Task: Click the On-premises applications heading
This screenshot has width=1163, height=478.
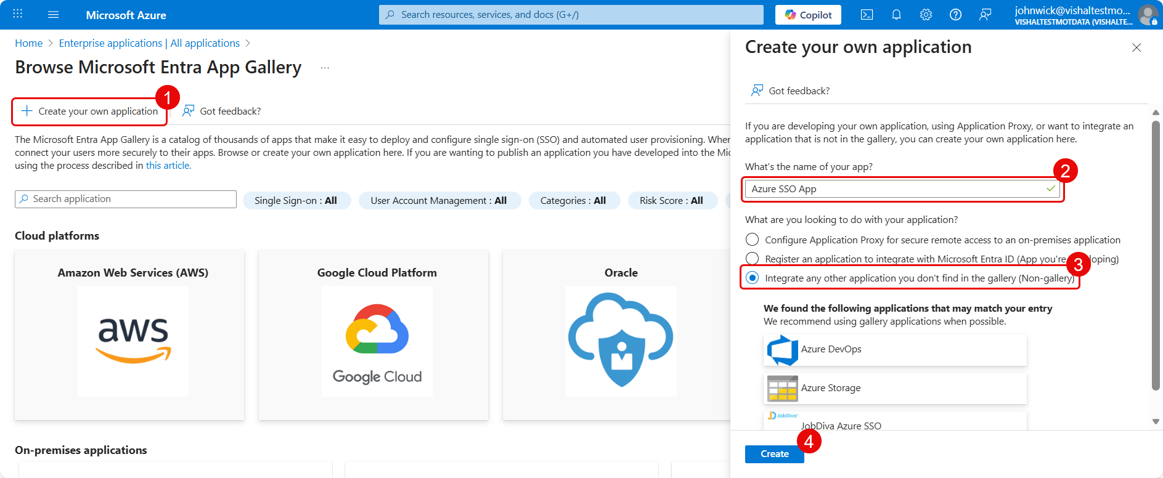Action: 81,450
